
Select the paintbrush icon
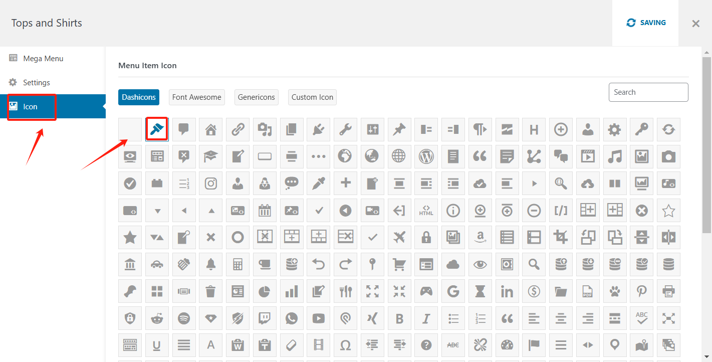click(157, 129)
